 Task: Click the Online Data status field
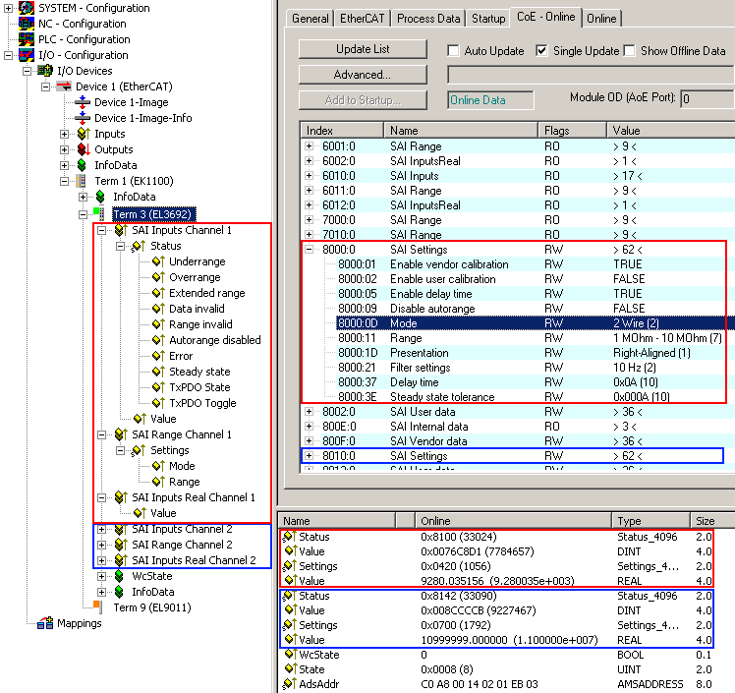point(490,100)
